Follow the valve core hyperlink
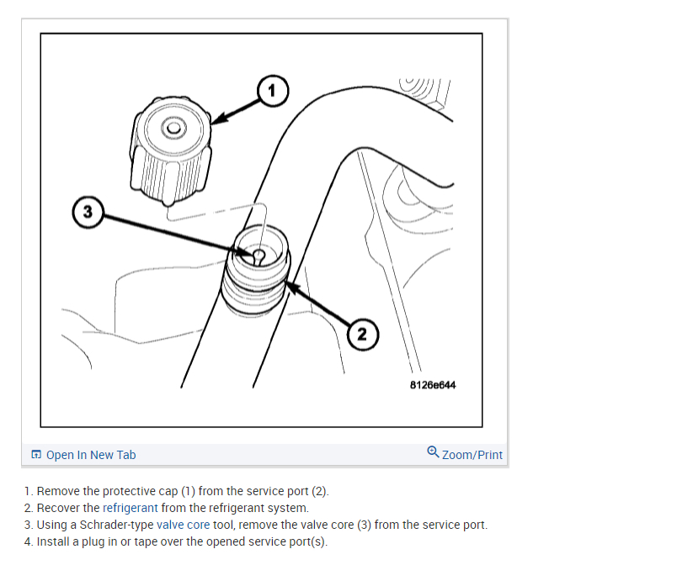693x565 pixels. pyautogui.click(x=183, y=525)
